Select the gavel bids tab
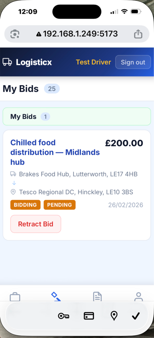154x338 pixels. click(x=56, y=296)
